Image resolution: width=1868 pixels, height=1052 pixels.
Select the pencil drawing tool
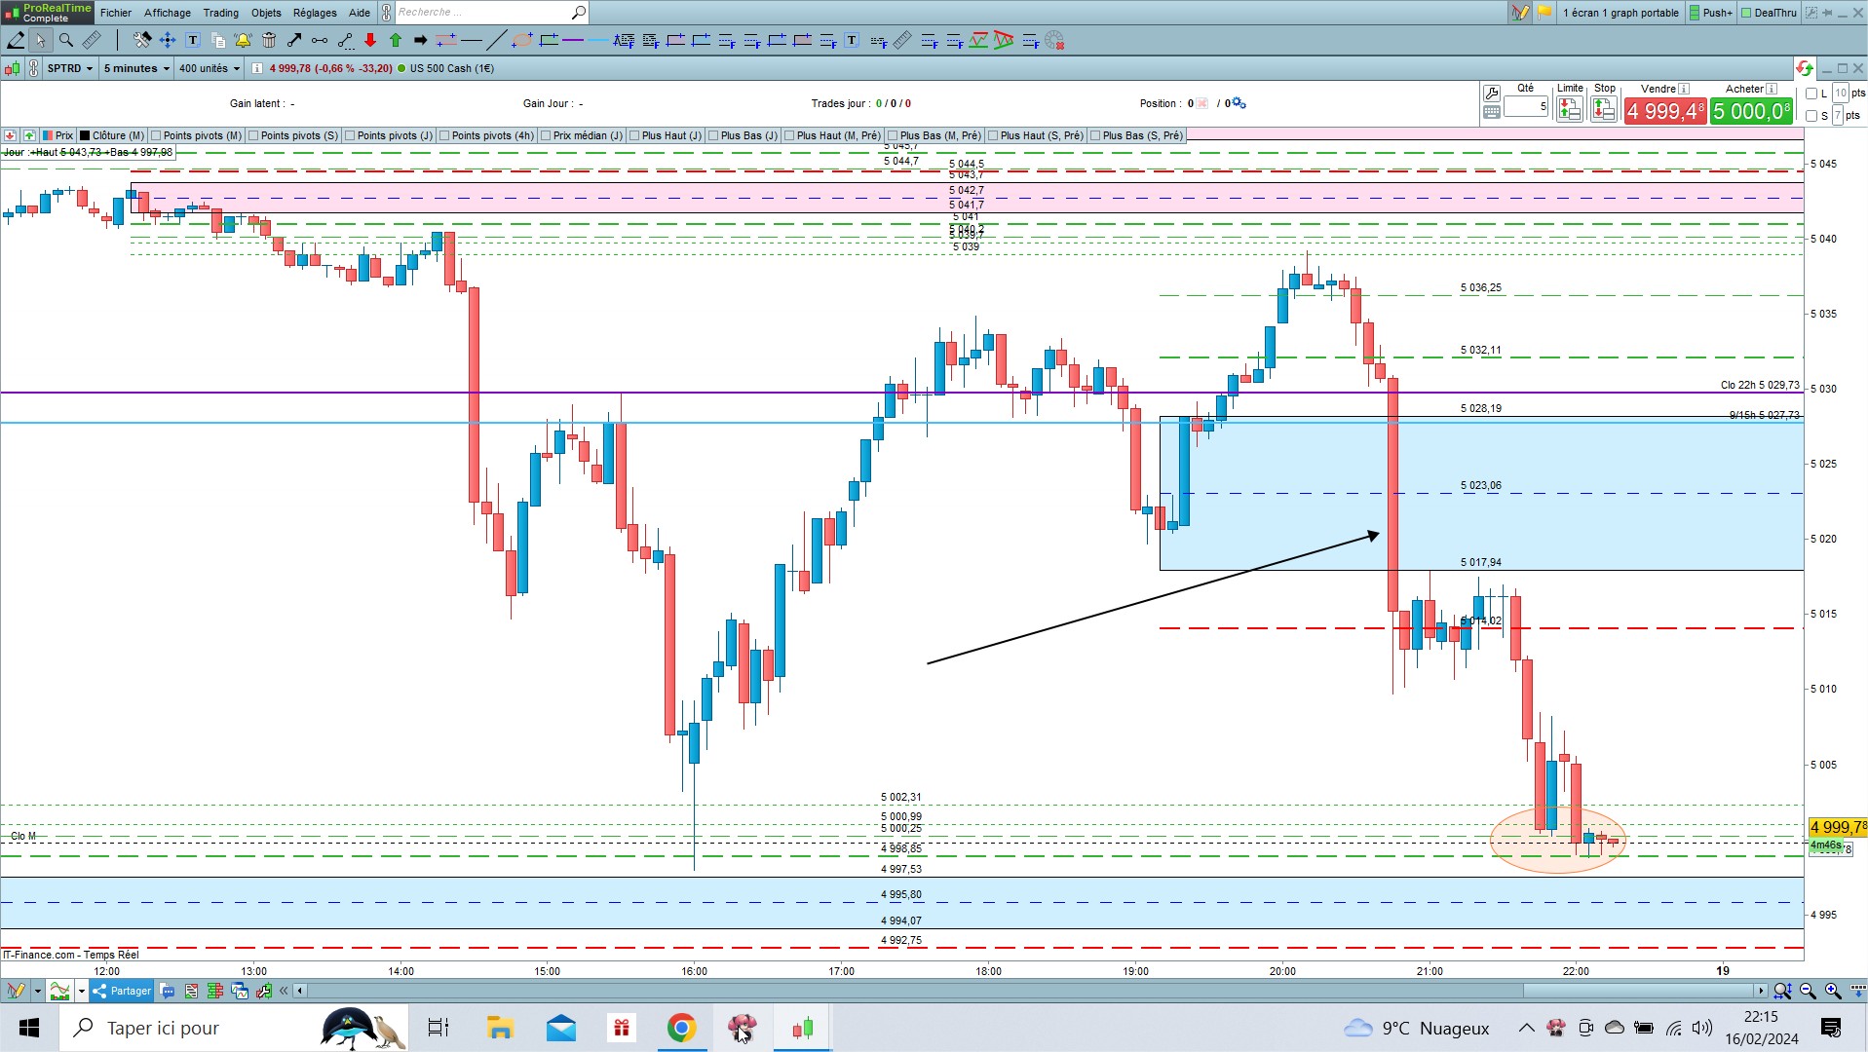point(16,40)
